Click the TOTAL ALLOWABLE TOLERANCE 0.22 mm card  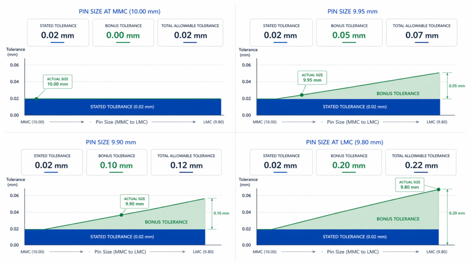click(421, 162)
